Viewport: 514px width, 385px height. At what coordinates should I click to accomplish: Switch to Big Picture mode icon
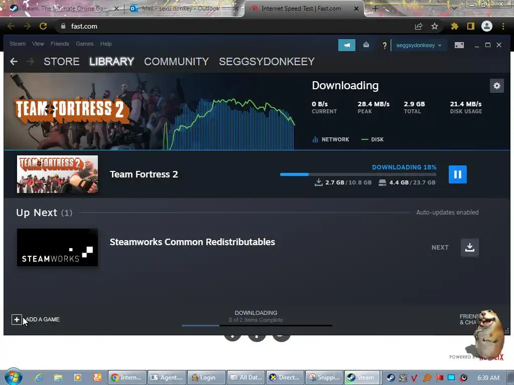(459, 45)
